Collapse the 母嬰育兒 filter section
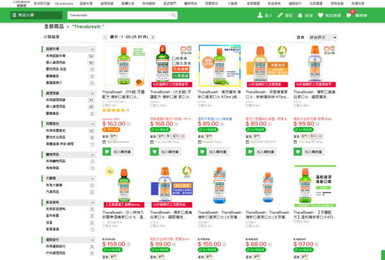The image size is (385, 260). 92,124
